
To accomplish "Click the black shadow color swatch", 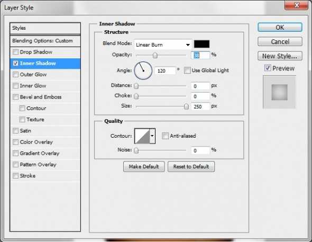I will point(201,44).
